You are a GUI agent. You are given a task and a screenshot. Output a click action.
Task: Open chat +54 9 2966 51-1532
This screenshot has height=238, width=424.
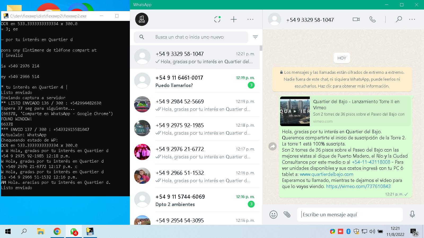point(195,176)
